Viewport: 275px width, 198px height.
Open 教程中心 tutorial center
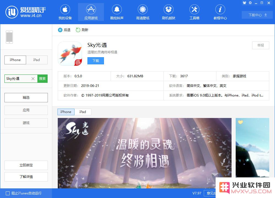[220, 12]
